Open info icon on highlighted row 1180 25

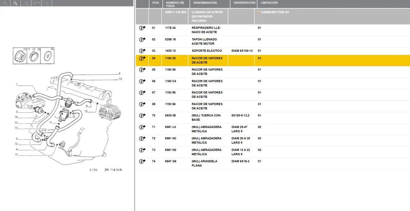(142, 58)
